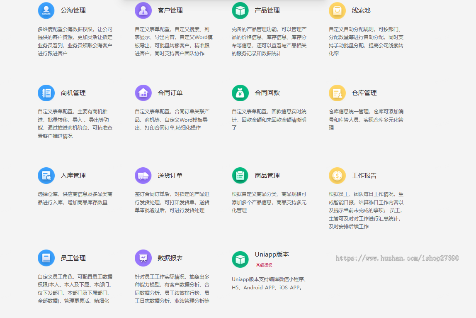
Task: Click the 工作报告 heading text
Action: tap(364, 176)
